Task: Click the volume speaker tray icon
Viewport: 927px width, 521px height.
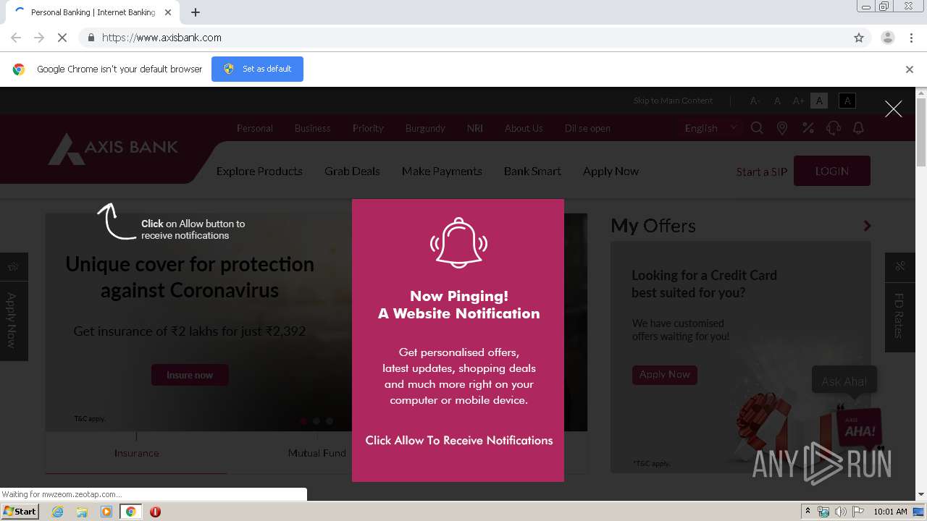Action: click(x=840, y=512)
